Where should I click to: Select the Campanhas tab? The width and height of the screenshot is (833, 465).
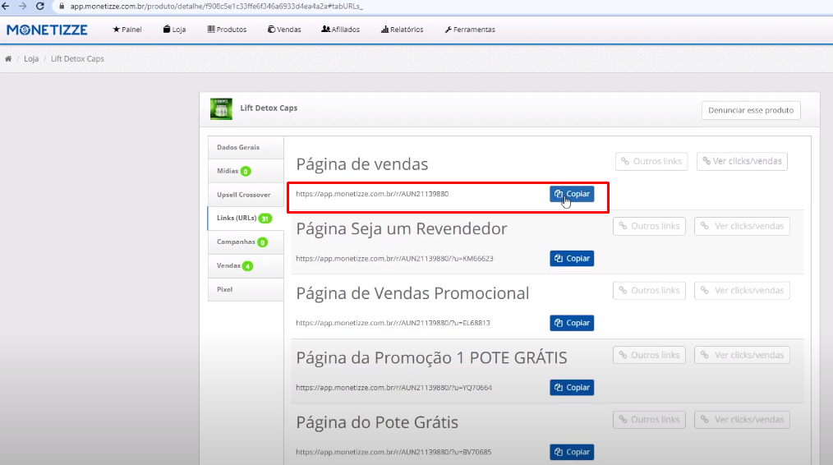246,242
